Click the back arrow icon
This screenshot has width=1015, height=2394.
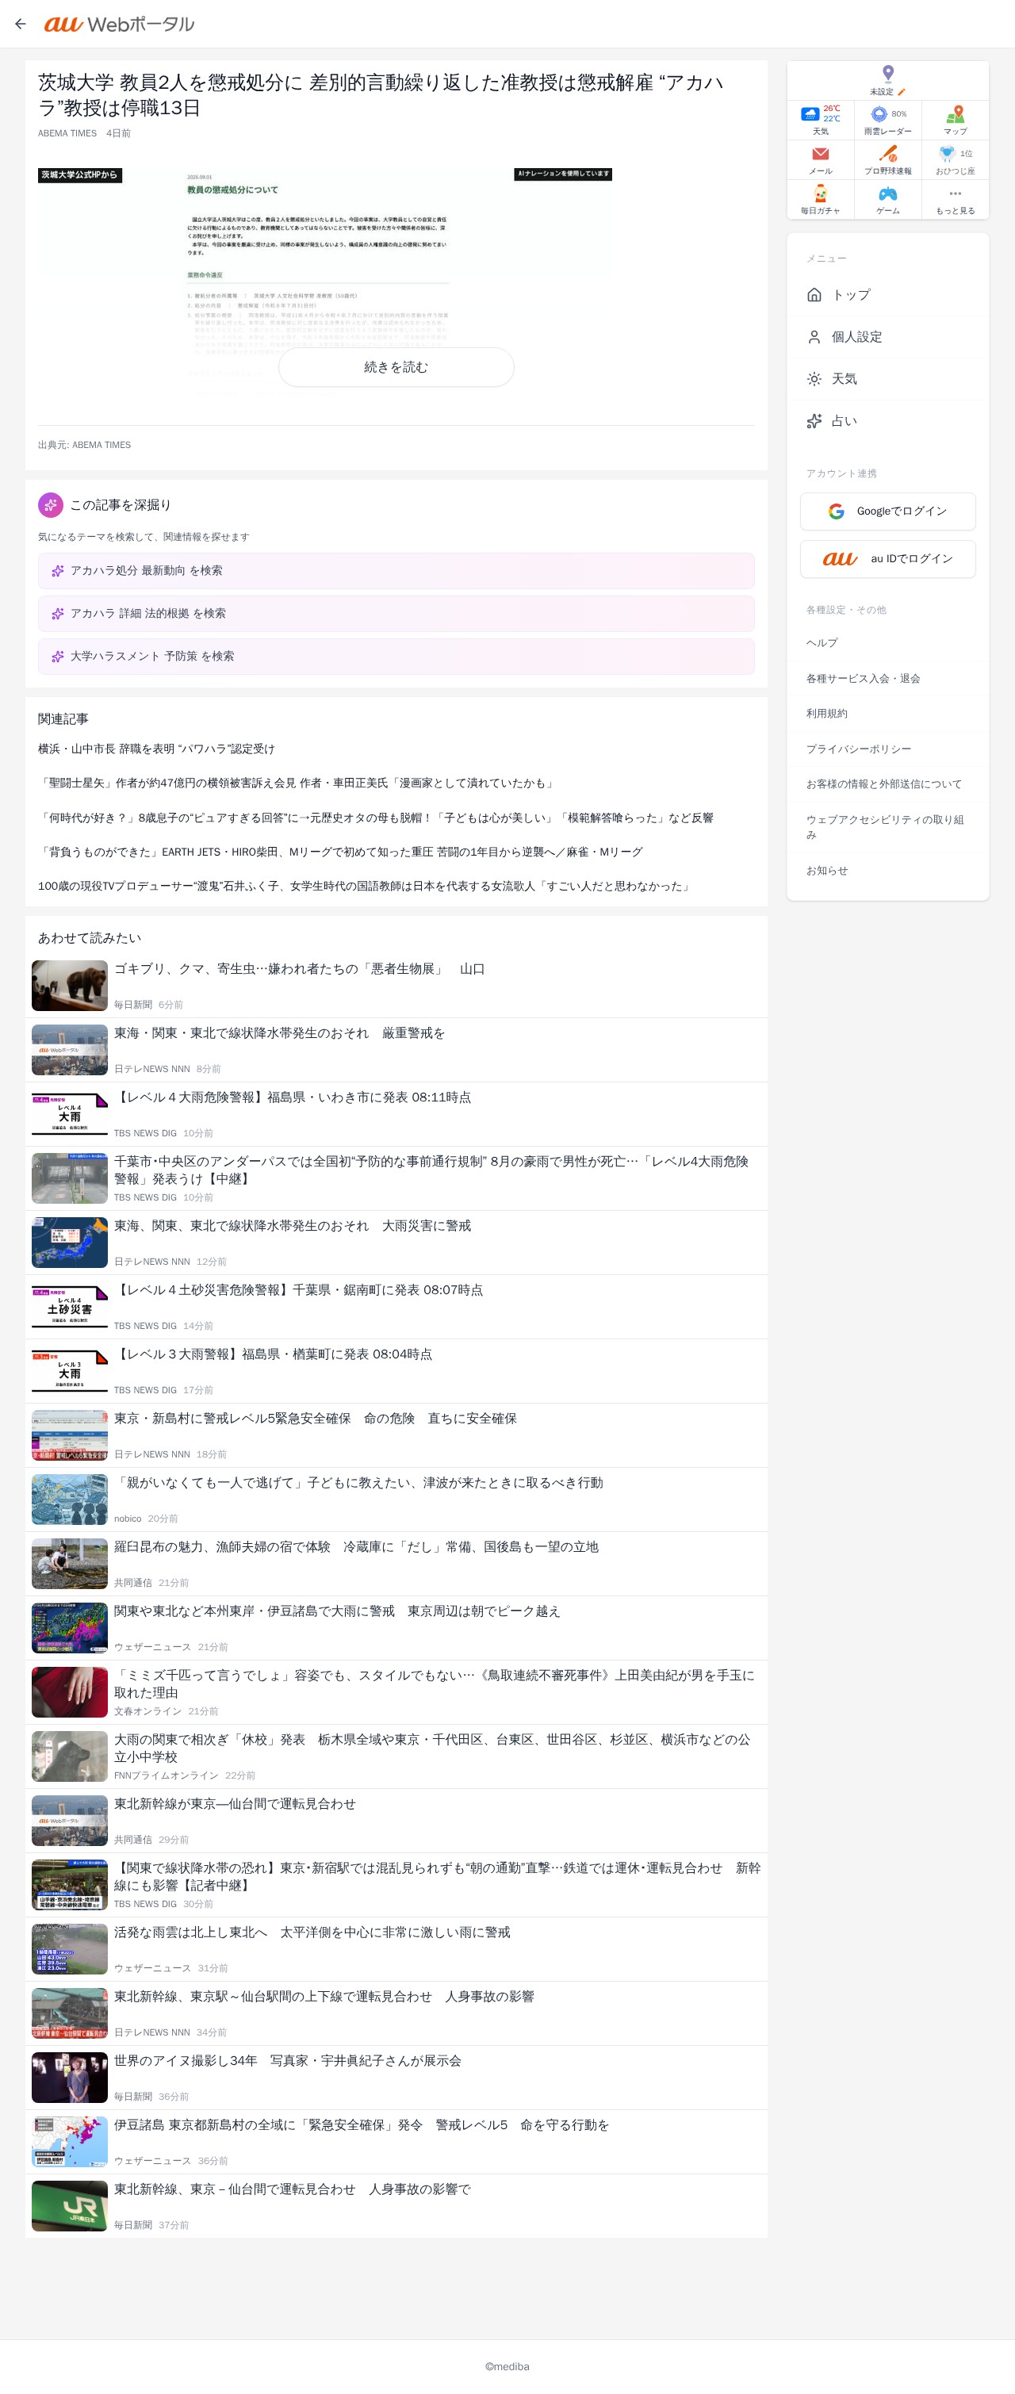(21, 24)
